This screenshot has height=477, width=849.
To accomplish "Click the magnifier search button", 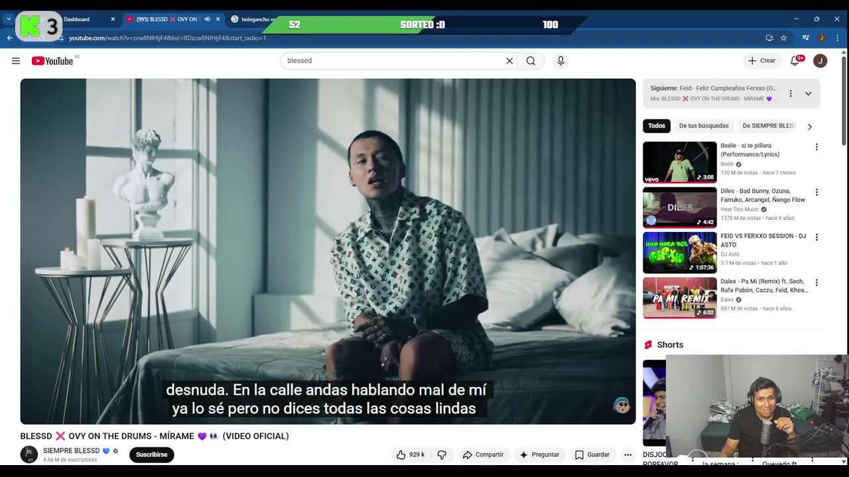I will click(x=531, y=61).
